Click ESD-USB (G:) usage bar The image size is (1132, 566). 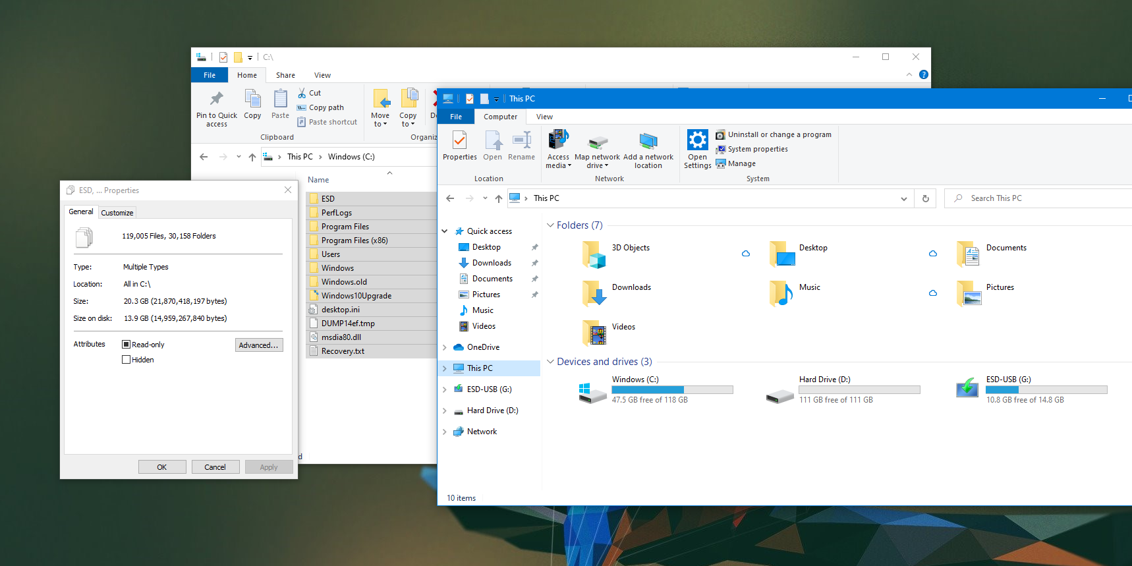pyautogui.click(x=1046, y=390)
